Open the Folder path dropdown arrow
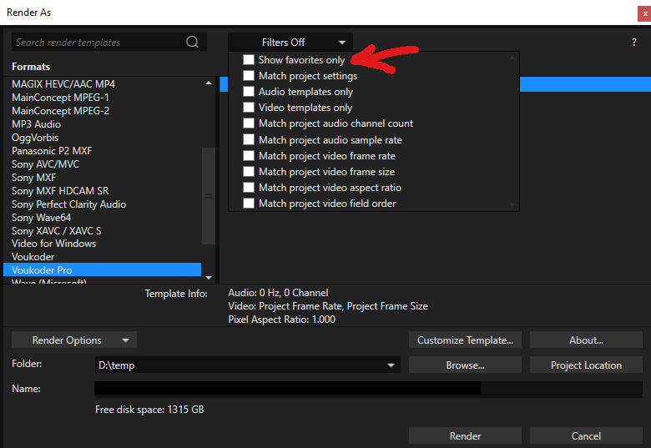The width and height of the screenshot is (651, 448). click(391, 365)
